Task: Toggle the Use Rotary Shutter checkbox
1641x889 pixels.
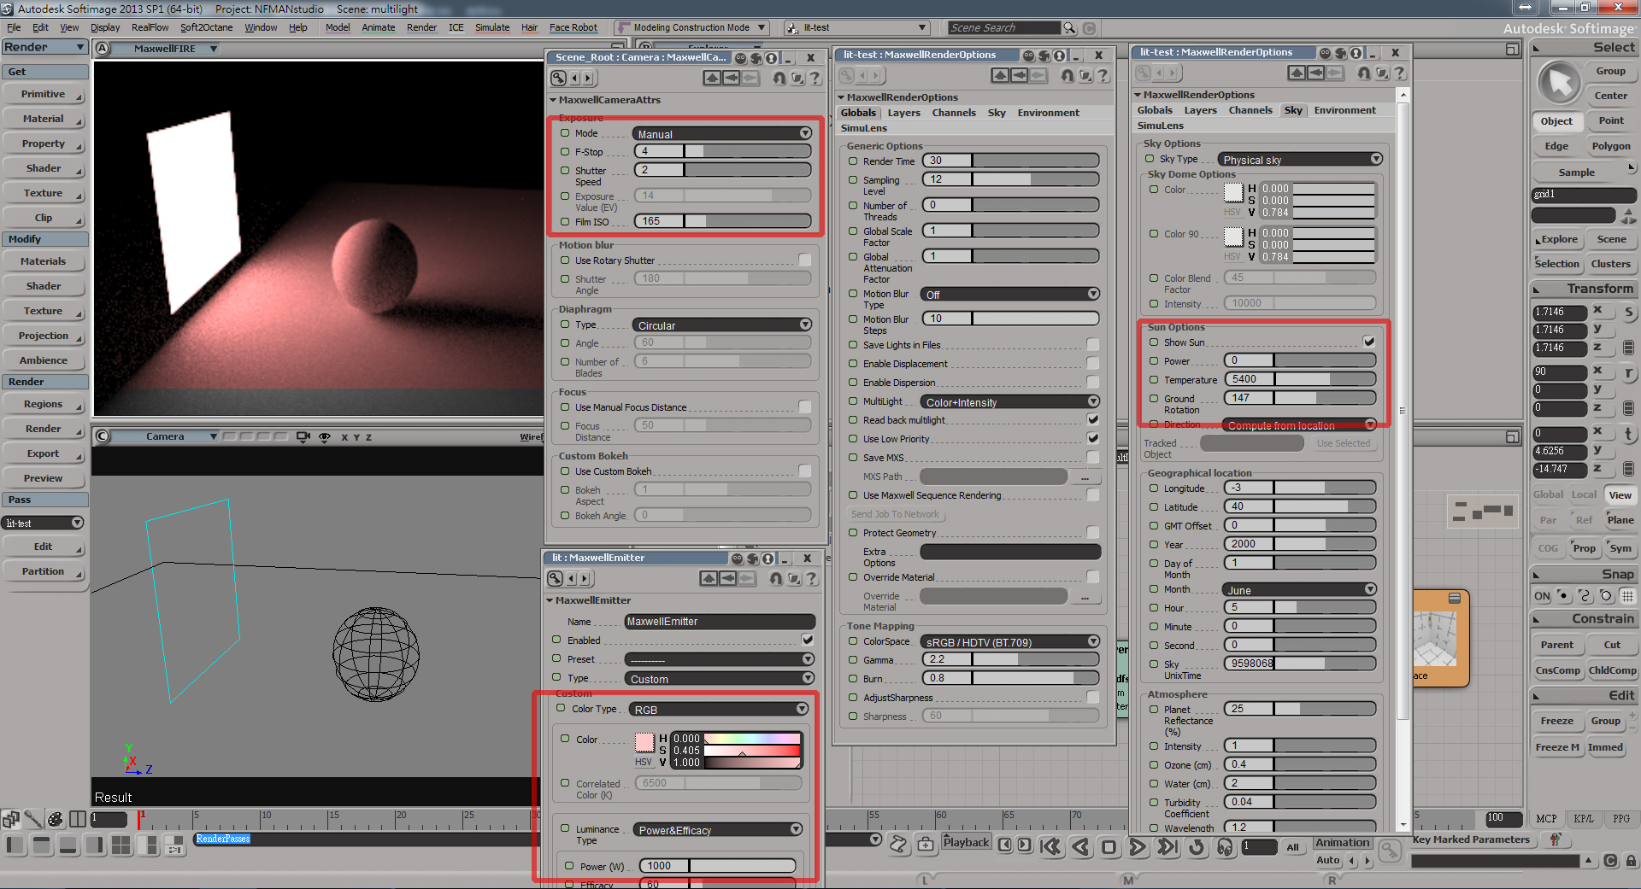Action: pyautogui.click(x=805, y=260)
